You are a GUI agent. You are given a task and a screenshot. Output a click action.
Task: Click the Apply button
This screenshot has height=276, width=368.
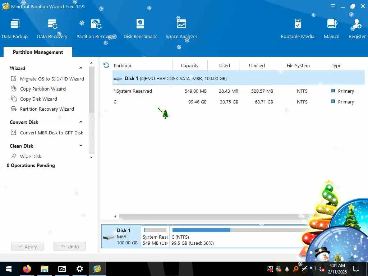pos(27,247)
